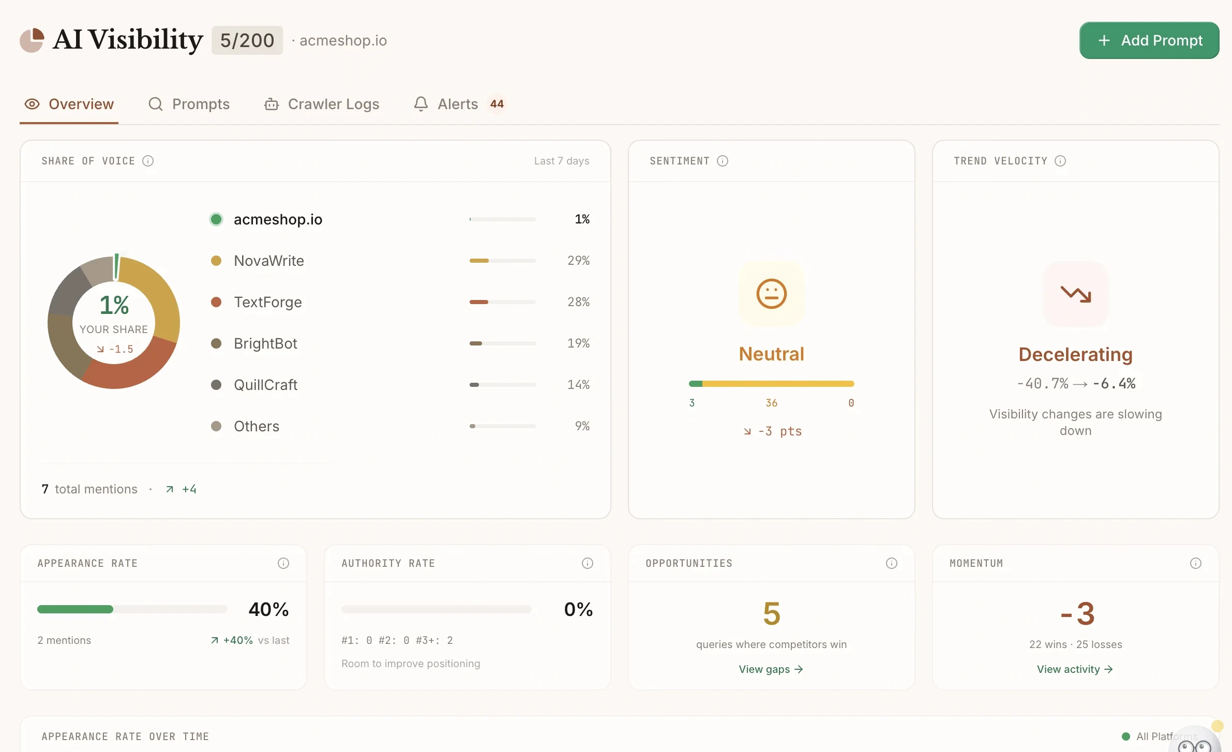Click the Trend Velocity info icon

coord(1061,161)
